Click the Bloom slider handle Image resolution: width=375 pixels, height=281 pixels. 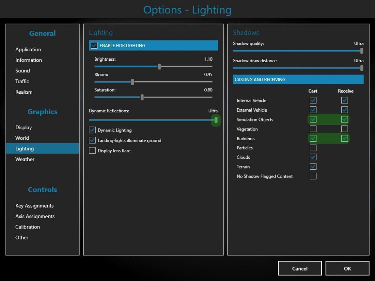132,82
